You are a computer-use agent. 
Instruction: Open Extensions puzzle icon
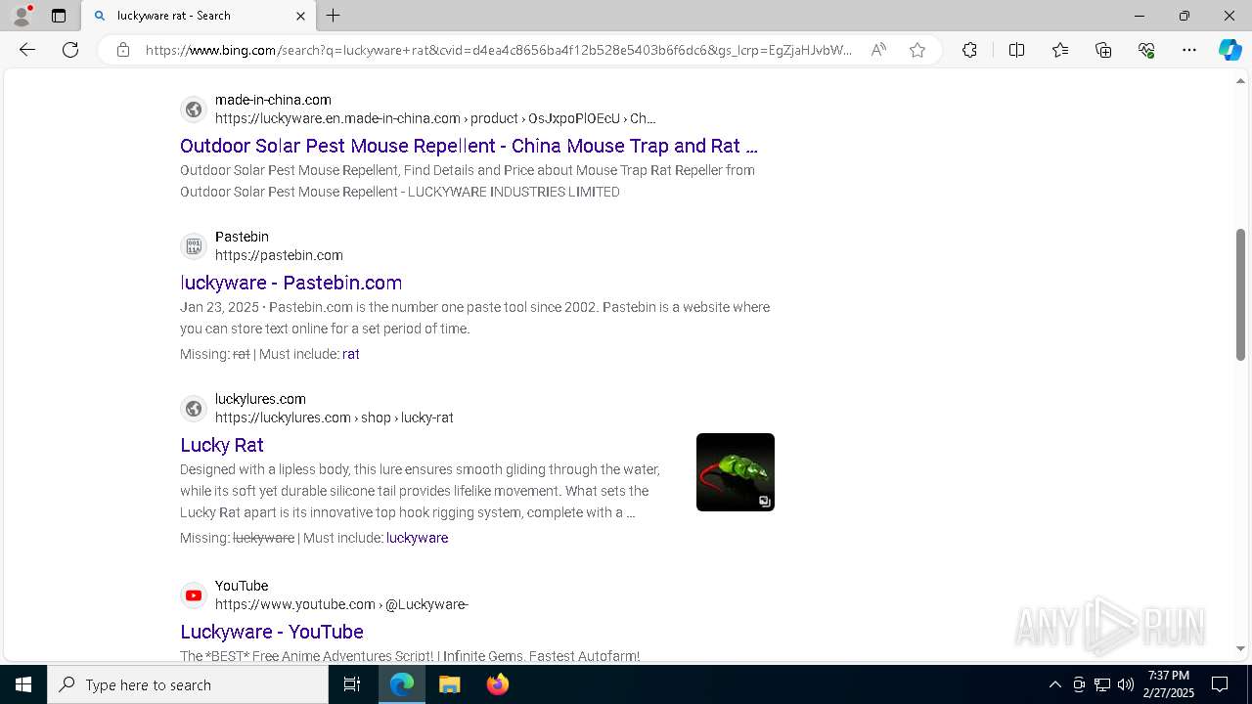click(x=969, y=50)
